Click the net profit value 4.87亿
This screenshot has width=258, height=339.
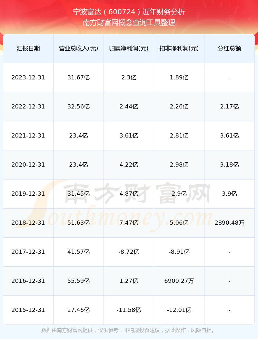[129, 194]
